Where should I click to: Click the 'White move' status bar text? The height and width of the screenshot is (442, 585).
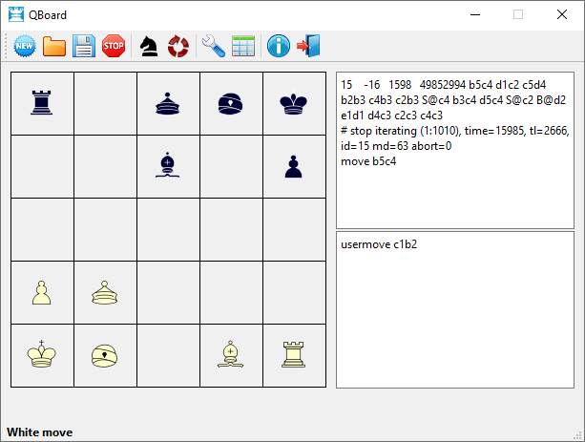[39, 431]
